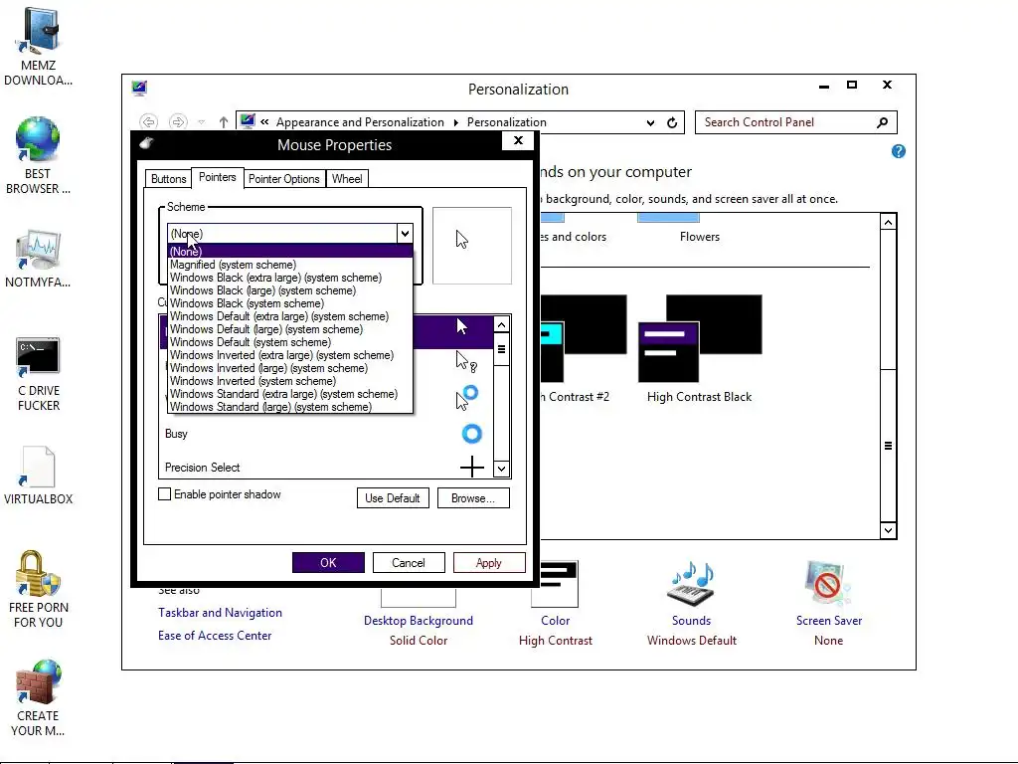Viewport: 1018px width, 764px height.
Task: Switch to the Pointer Options tab
Action: click(x=283, y=179)
